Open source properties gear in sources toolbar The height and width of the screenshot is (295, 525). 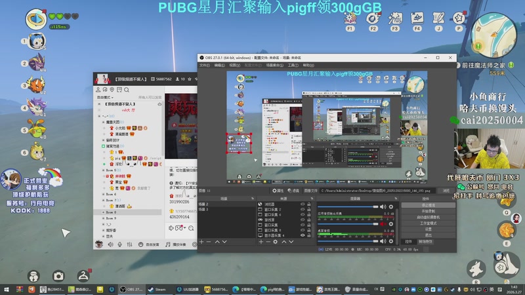pyautogui.click(x=275, y=241)
